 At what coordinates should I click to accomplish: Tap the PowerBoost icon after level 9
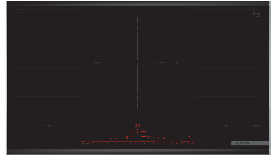pyautogui.click(x=177, y=143)
